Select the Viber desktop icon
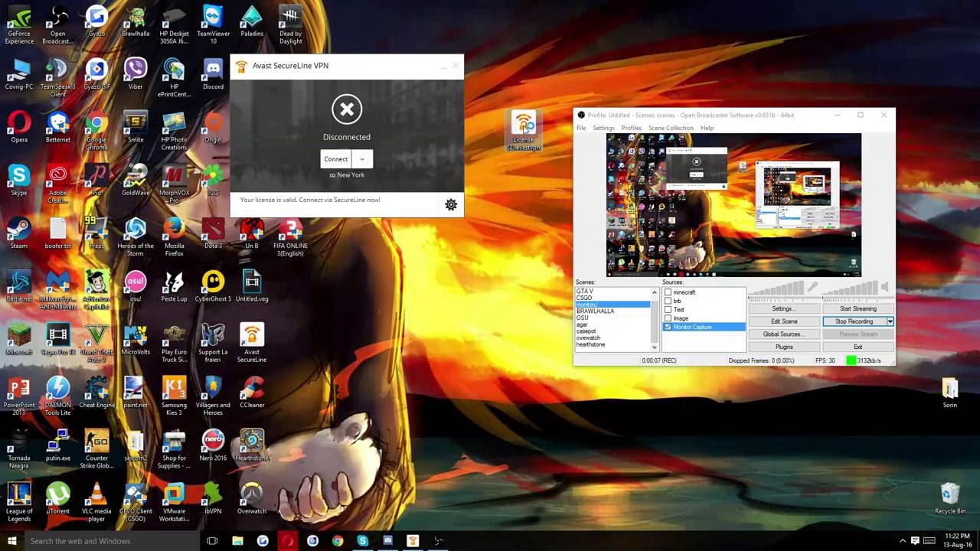The image size is (980, 551). pyautogui.click(x=136, y=74)
